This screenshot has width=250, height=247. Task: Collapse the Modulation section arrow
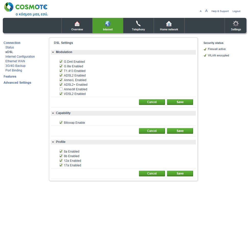pyautogui.click(x=53, y=52)
